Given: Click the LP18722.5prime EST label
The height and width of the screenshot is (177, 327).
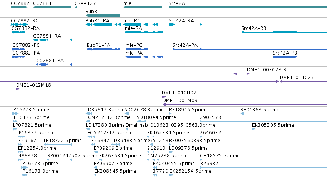Looking at the screenshot, I should click(x=63, y=141).
